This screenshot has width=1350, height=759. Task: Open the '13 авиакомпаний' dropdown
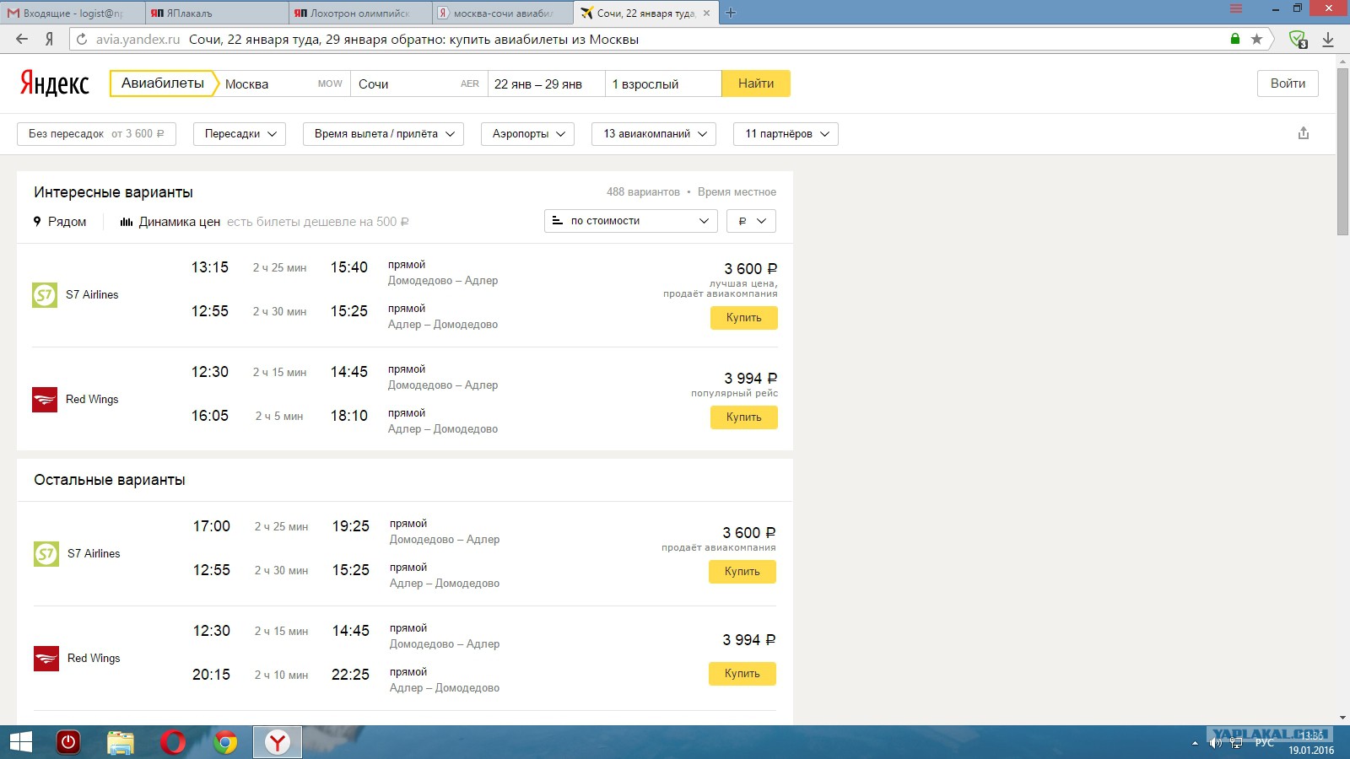(x=654, y=134)
